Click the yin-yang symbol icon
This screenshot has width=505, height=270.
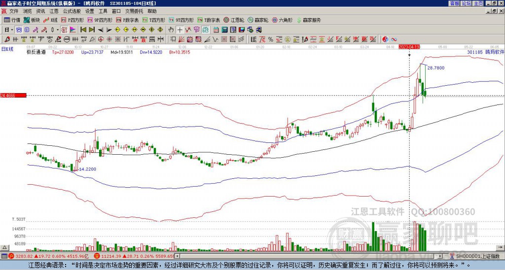click(x=385, y=39)
